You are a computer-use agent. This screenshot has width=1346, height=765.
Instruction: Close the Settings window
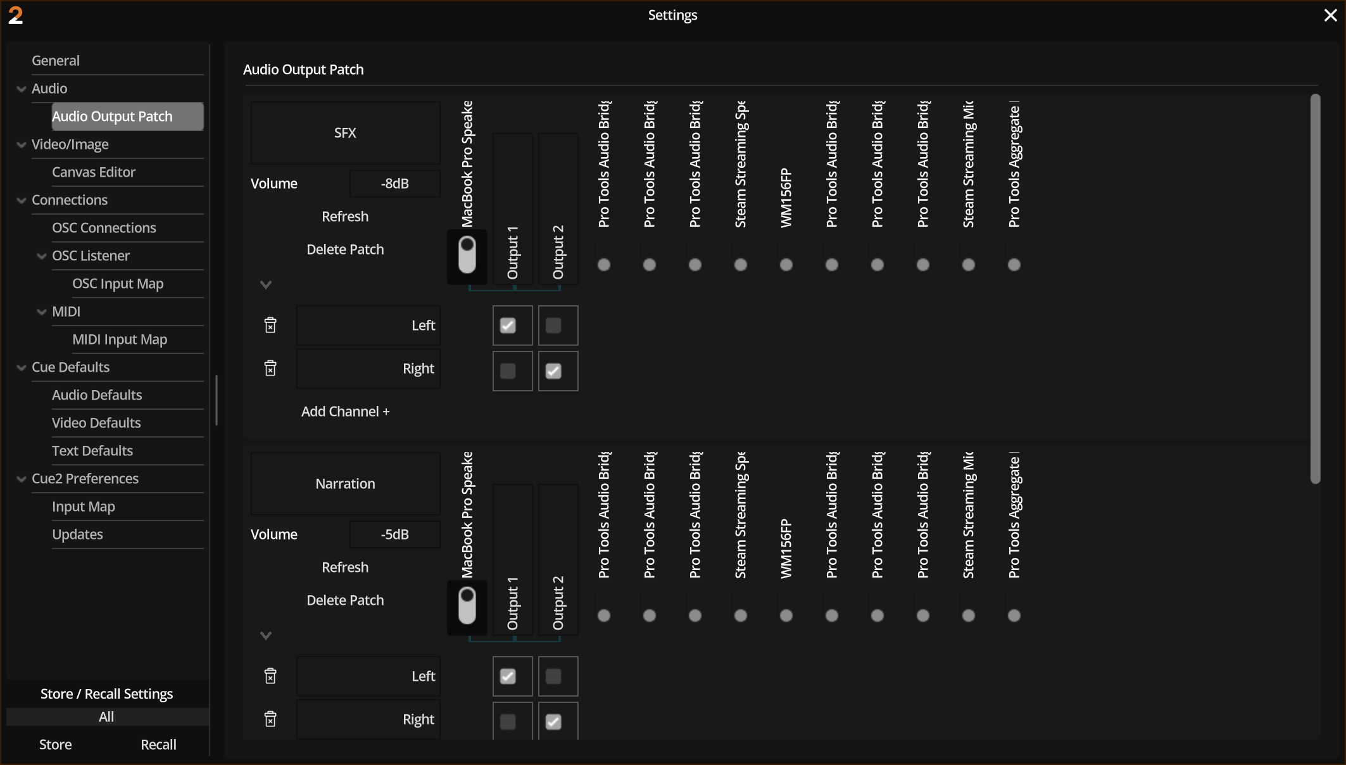click(x=1330, y=15)
